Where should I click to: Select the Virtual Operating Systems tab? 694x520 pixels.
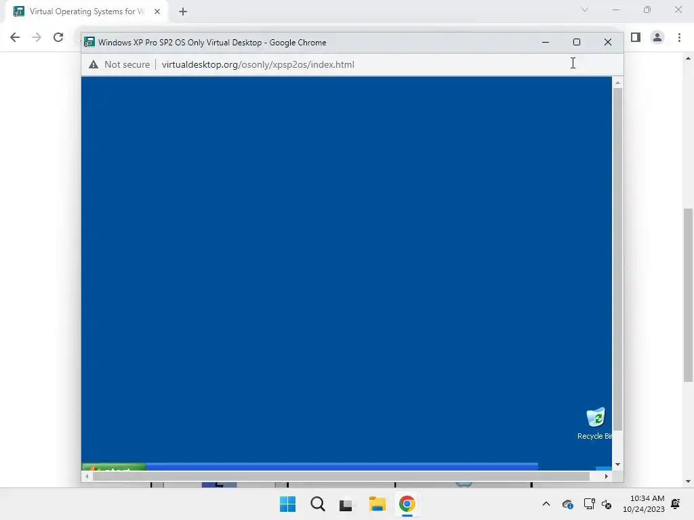[87, 12]
